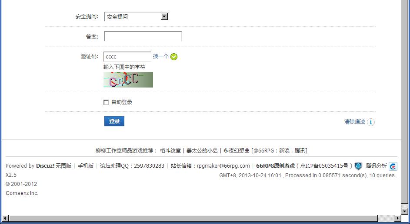Click the horizontal scrollbar right arrow
The image size is (410, 224).
[398, 218]
